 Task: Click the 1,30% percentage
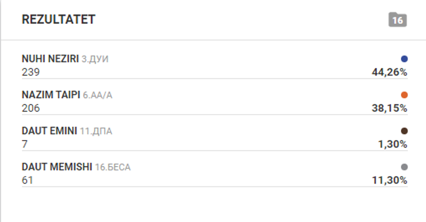[392, 145]
